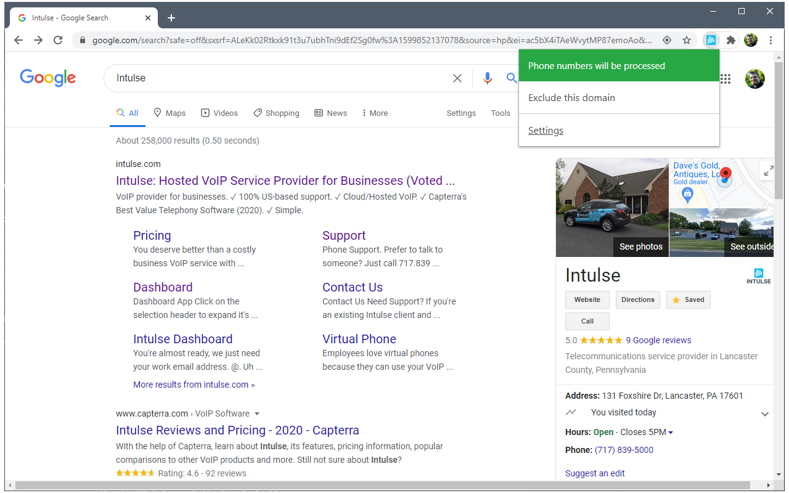This screenshot has height=493, width=789.
Task: Click the Intulse extension icon
Action: pyautogui.click(x=711, y=40)
